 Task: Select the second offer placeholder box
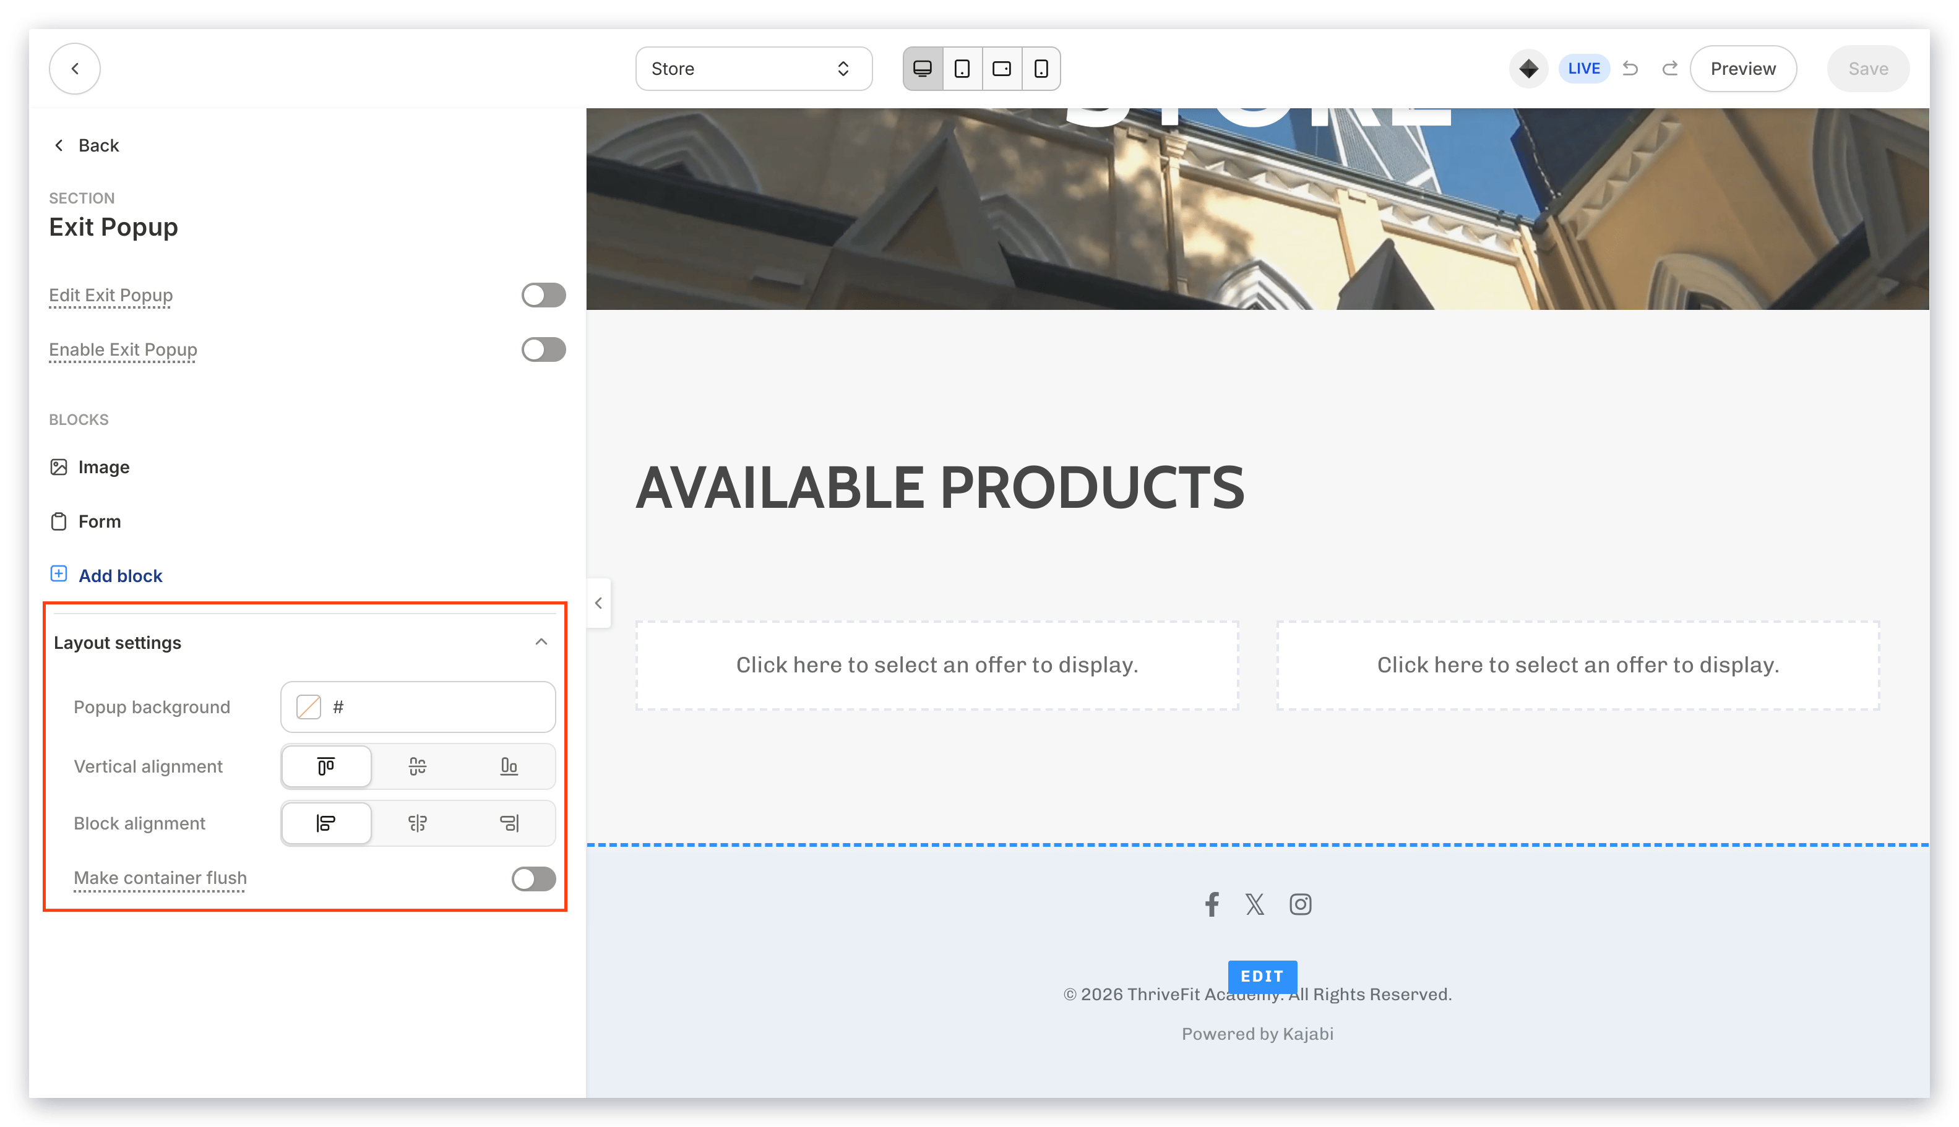point(1577,665)
